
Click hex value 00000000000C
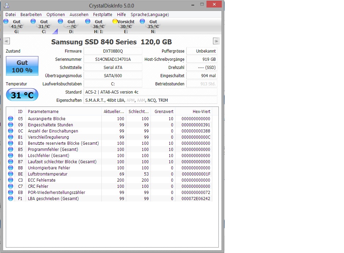pyautogui.click(x=196, y=137)
